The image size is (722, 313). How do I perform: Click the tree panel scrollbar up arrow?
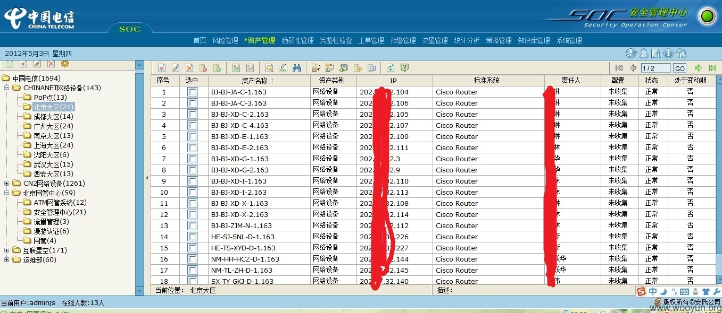(139, 65)
